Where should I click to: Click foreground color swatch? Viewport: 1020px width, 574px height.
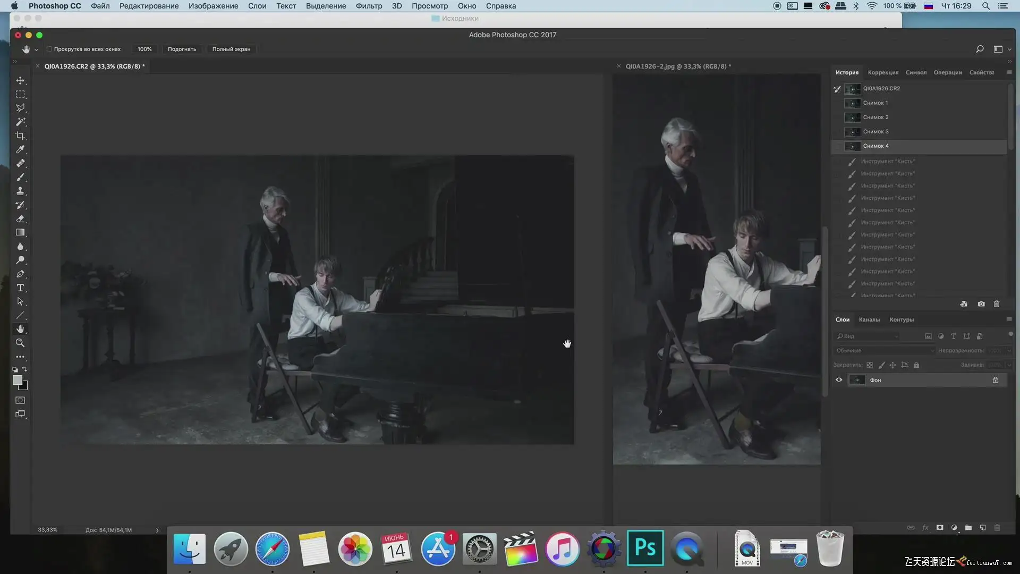pyautogui.click(x=18, y=380)
